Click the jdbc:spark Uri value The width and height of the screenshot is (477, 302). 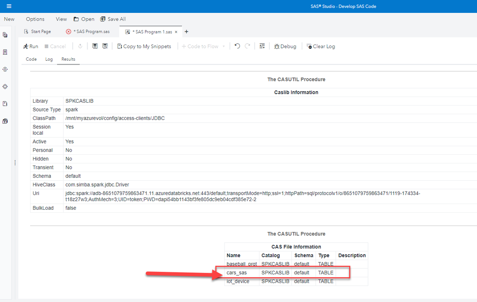243,196
